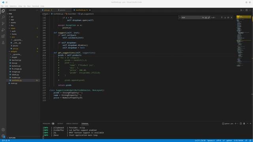The height and width of the screenshot is (142, 253).
Task: Switch to the Debug Console tab
Action: [x=72, y=123]
